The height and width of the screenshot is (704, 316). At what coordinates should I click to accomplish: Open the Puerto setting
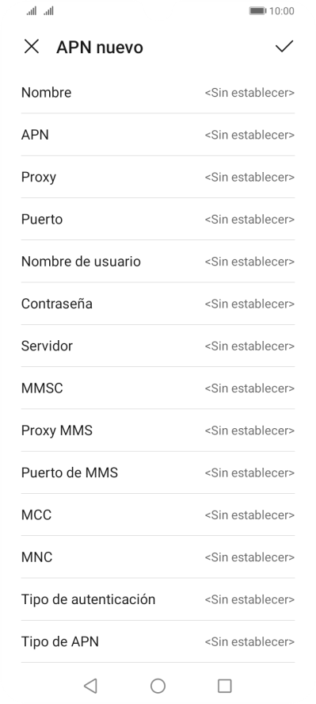(158, 219)
